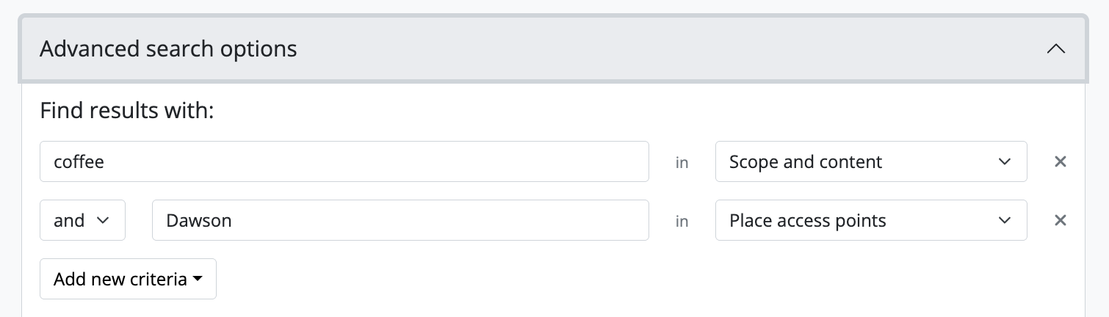1109x317 pixels.
Task: Click the 'Place access points' text label
Action: [807, 221]
